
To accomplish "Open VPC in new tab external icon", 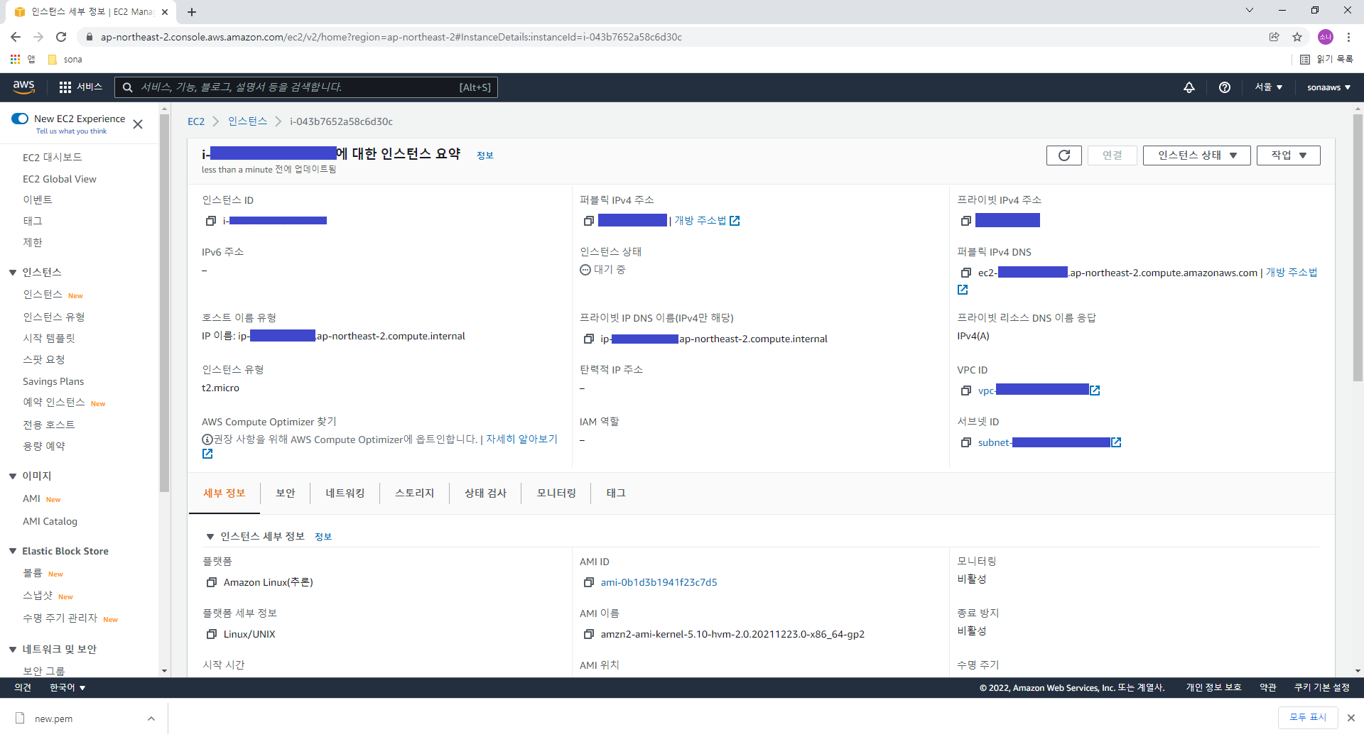I will coord(1095,391).
